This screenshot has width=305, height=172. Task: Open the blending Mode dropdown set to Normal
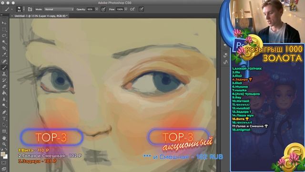tap(59, 9)
